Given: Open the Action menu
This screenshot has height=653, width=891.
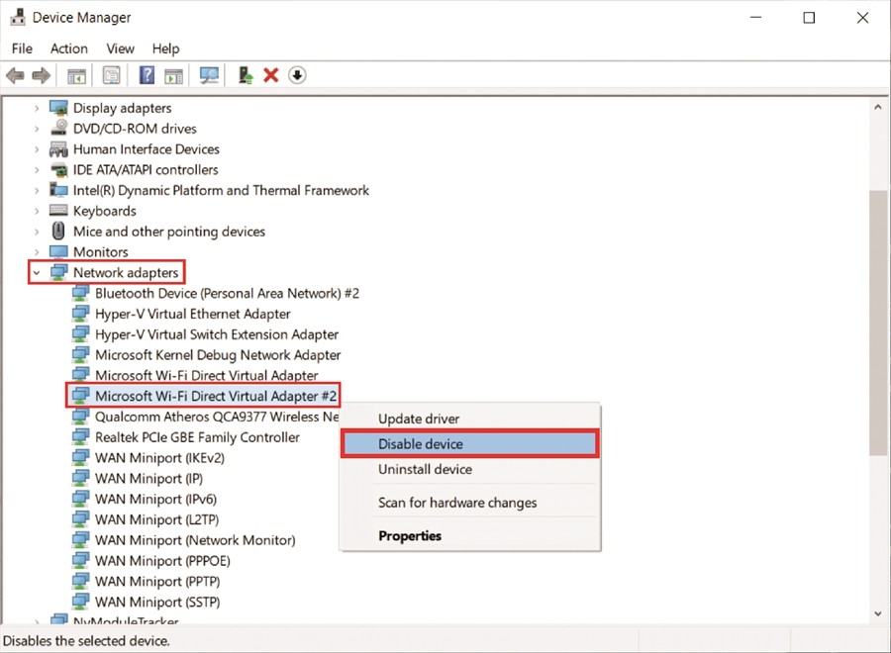Looking at the screenshot, I should pyautogui.click(x=69, y=48).
